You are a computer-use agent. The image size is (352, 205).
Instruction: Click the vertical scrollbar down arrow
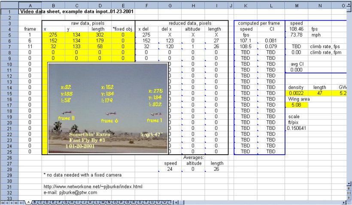click(x=349, y=184)
